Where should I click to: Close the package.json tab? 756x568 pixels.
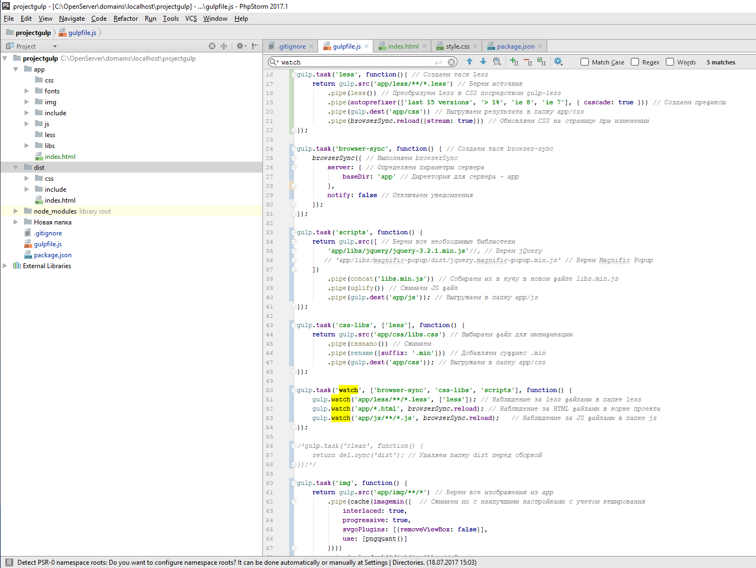(541, 46)
